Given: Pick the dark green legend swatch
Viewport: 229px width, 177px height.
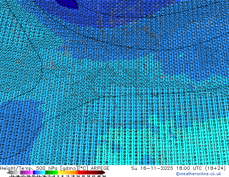Looking at the screenshot, I should (46, 172).
